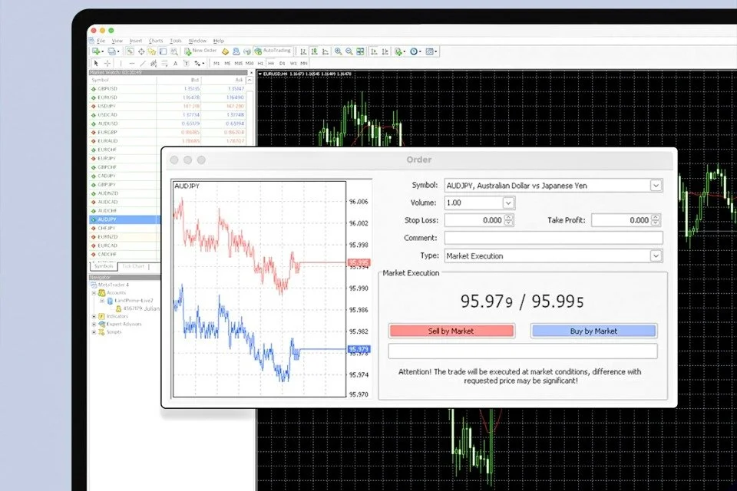Open the Tools menu

[174, 40]
